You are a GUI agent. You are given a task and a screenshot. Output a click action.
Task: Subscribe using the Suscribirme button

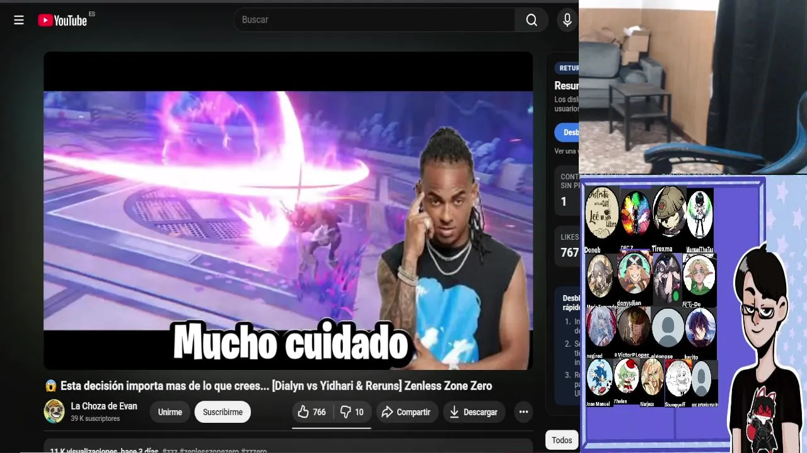pos(223,412)
